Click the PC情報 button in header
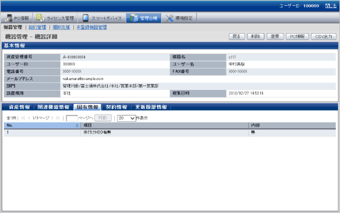This screenshot has height=213, width=340. pyautogui.click(x=297, y=37)
